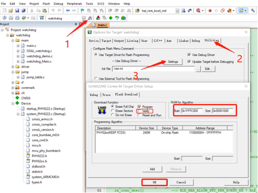Download to flash LOAD icon
This screenshot has height=193, width=258.
(x=42, y=18)
